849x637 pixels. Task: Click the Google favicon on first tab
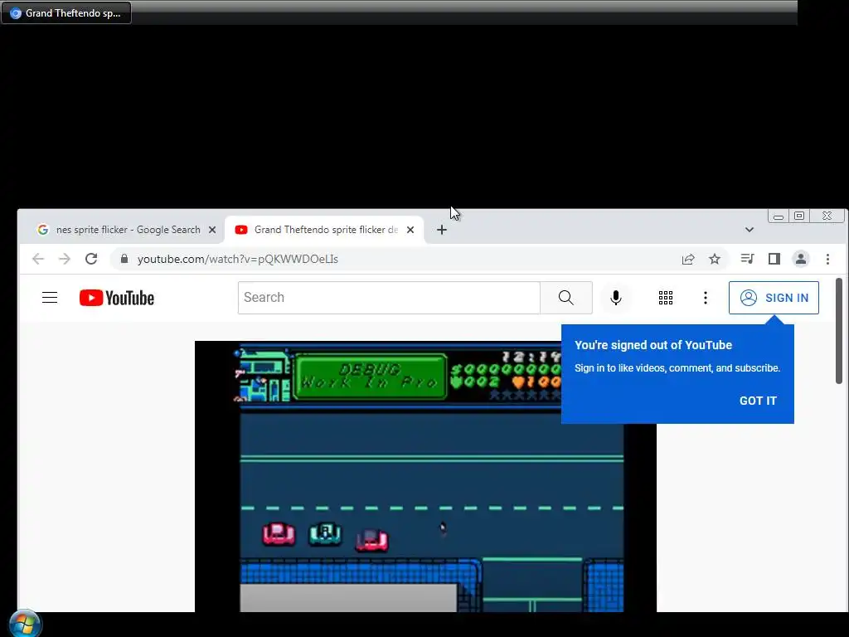(43, 230)
